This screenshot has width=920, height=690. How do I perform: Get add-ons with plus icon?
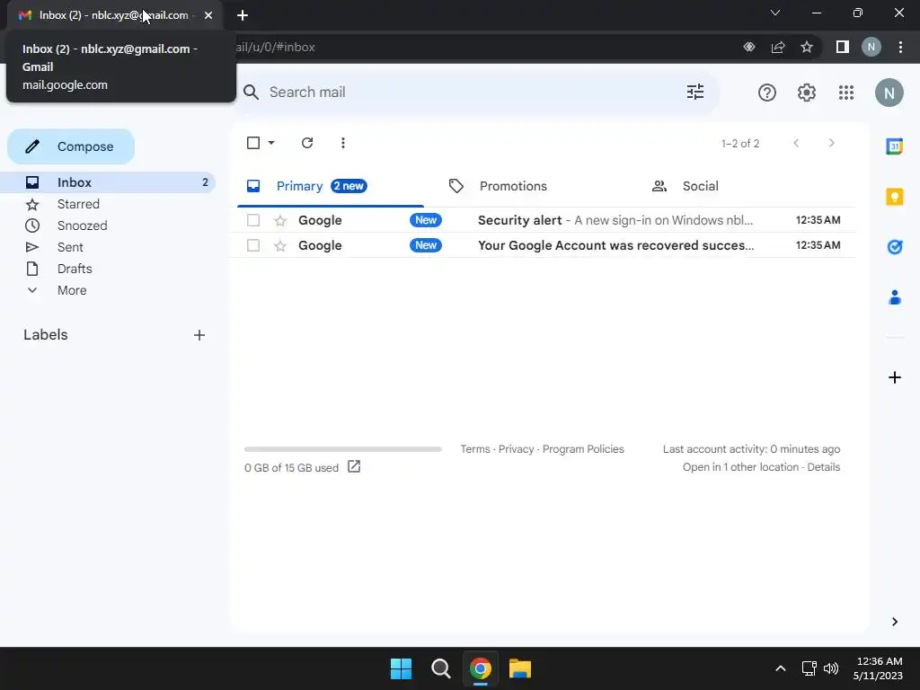tap(894, 377)
